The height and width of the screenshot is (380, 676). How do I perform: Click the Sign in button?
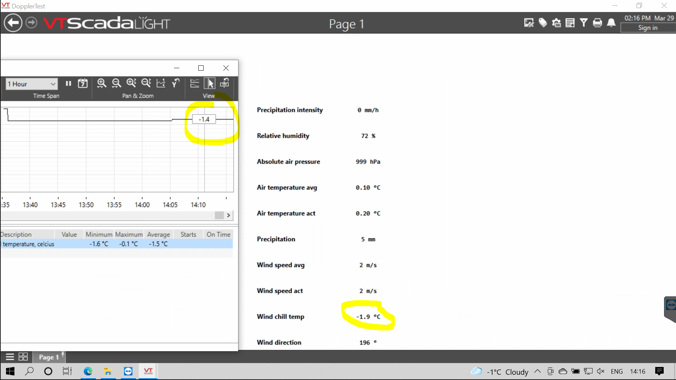[647, 28]
